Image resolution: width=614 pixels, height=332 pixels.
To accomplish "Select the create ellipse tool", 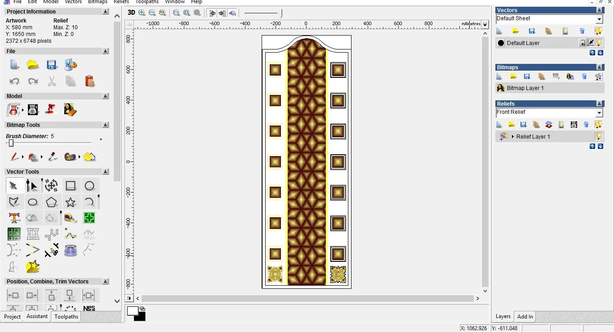I will tap(33, 202).
